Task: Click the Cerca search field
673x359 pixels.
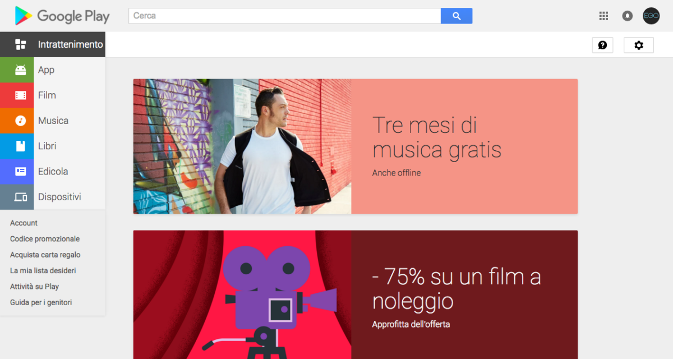Action: [x=285, y=16]
